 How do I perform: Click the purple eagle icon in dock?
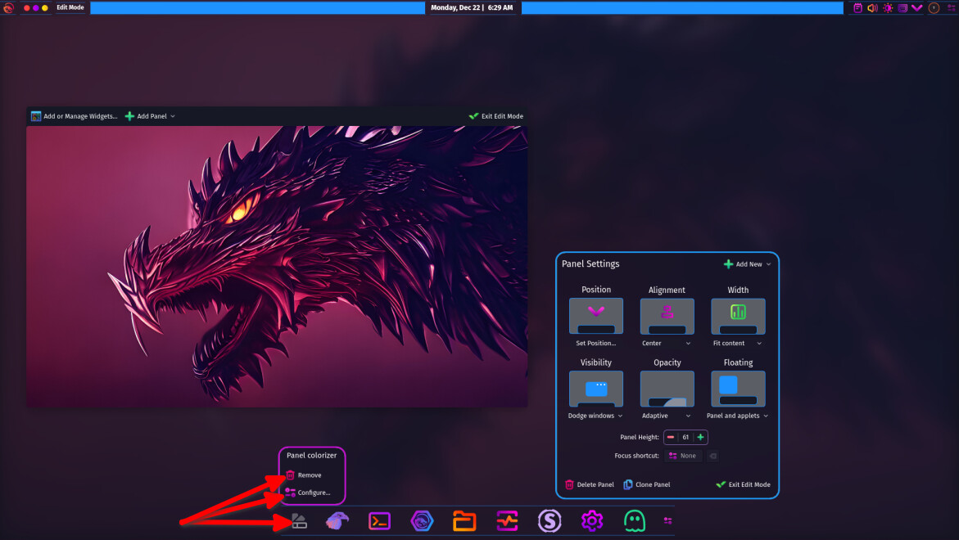[337, 520]
